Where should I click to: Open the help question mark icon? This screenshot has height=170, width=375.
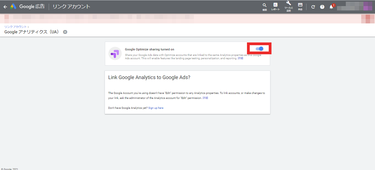coord(322,7)
